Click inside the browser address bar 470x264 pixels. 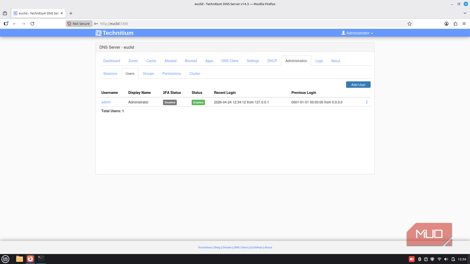point(199,24)
